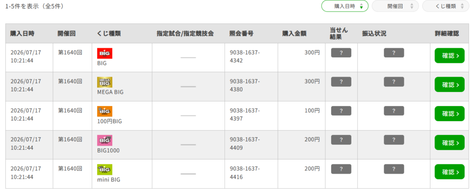
Task: Sort list by 購入日時
Action: (x=345, y=6)
